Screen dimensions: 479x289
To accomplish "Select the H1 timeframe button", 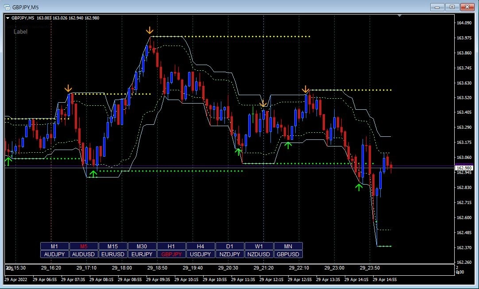I will (x=171, y=246).
